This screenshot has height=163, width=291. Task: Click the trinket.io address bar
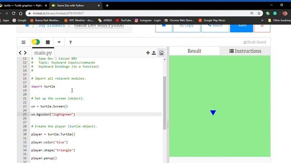(137, 13)
